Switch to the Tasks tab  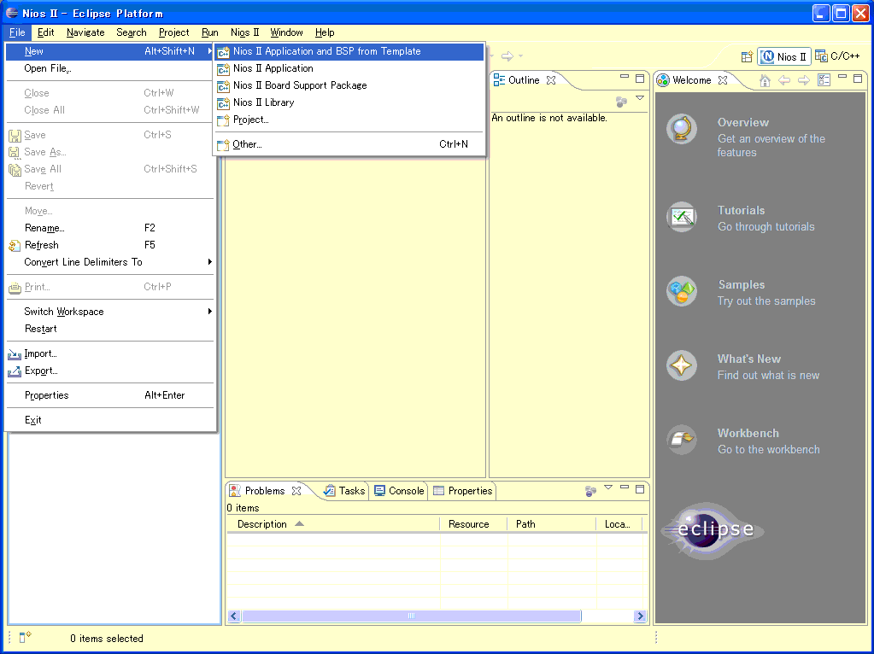(344, 491)
